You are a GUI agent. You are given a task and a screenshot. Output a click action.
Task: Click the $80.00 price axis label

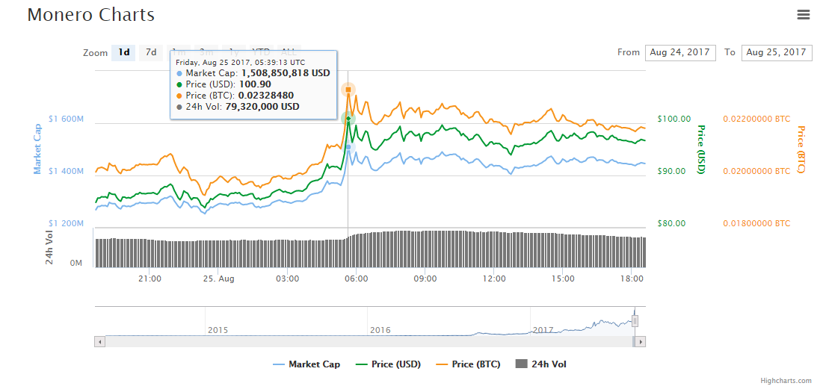click(x=672, y=224)
